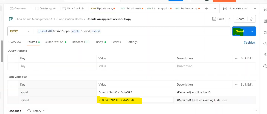Viewport: 267px width, 114px height.
Task: Select the 'List all users' request tab
Action: point(132,8)
